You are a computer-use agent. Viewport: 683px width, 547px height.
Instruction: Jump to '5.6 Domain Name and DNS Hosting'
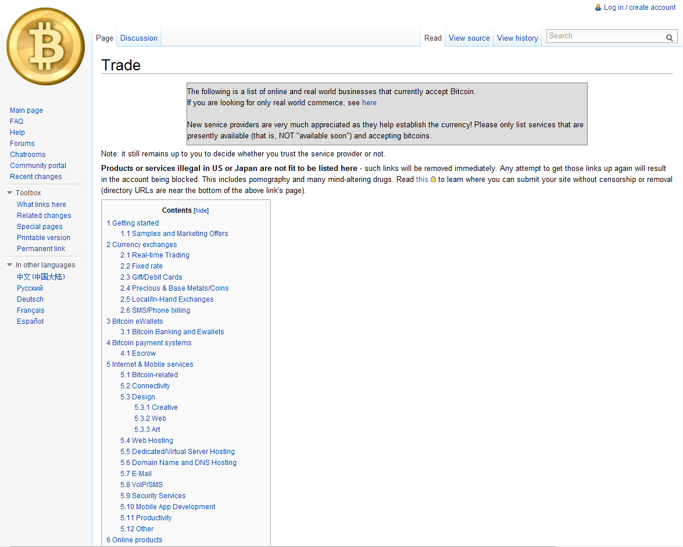(178, 463)
